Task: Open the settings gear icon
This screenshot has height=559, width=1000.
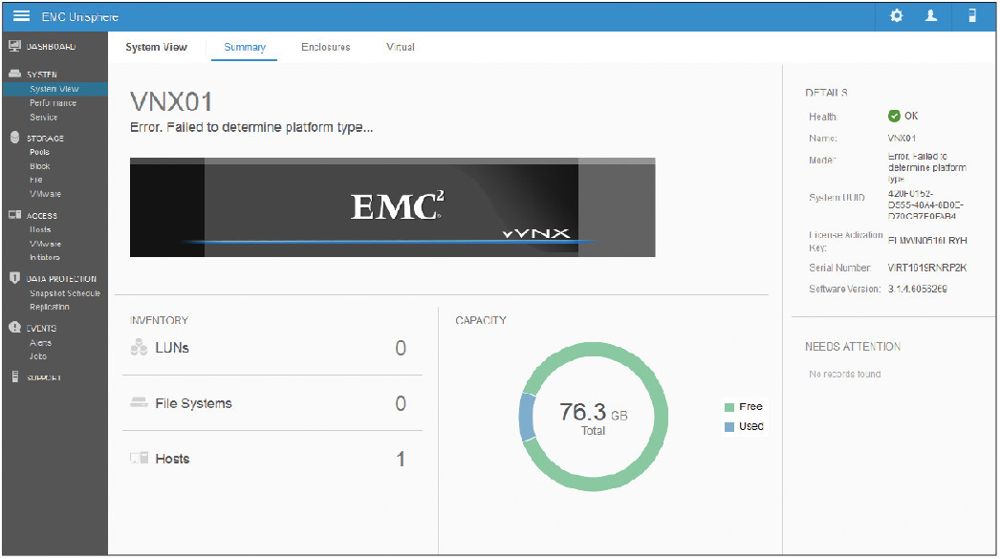Action: pos(896,16)
